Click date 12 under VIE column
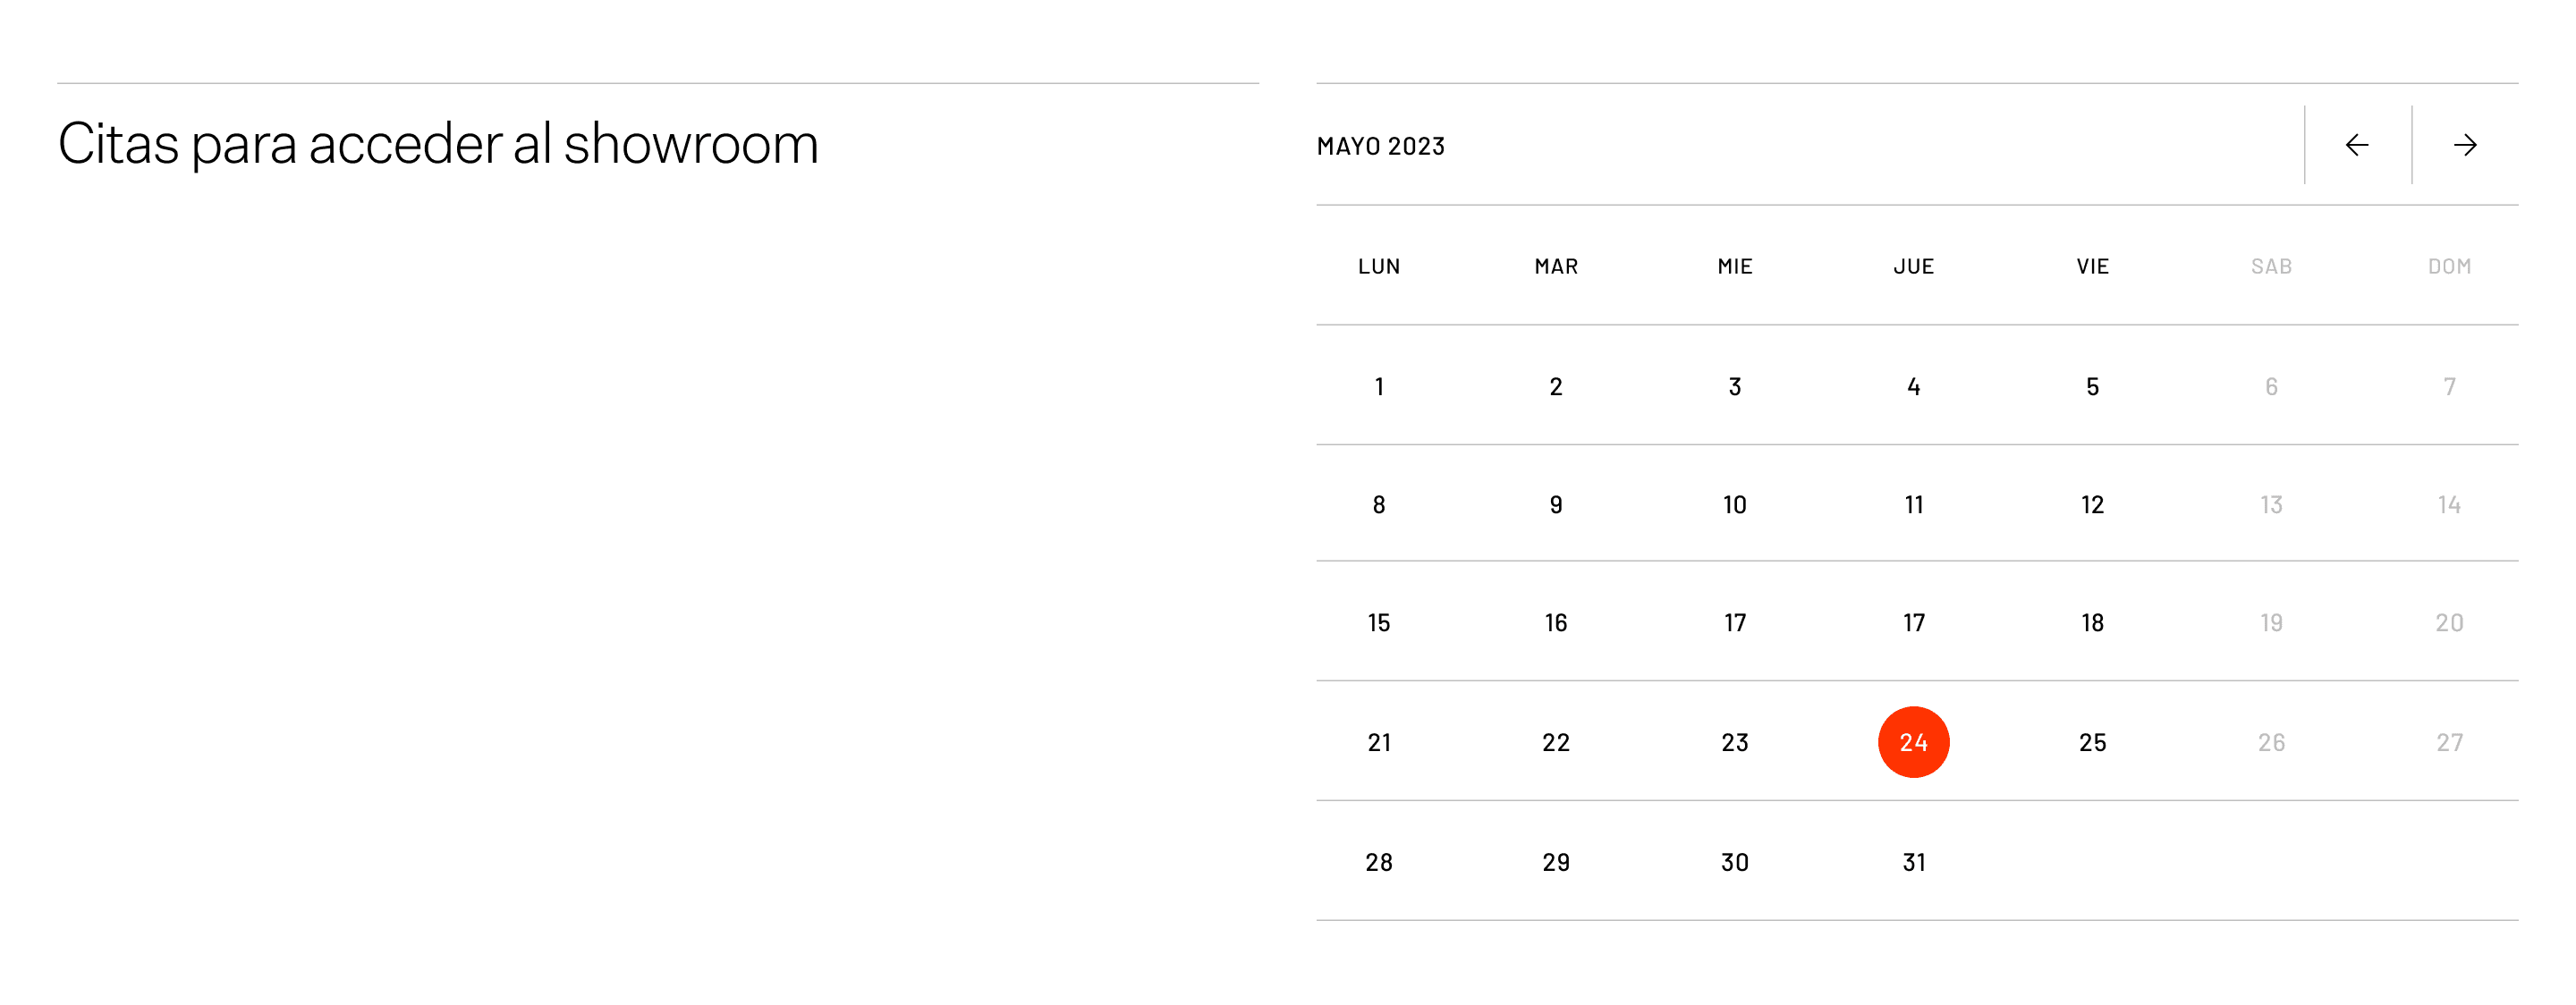 pyautogui.click(x=2092, y=504)
